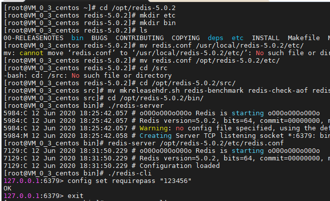
Task: Click 'Makefile' file name in listing
Action: click(x=303, y=38)
